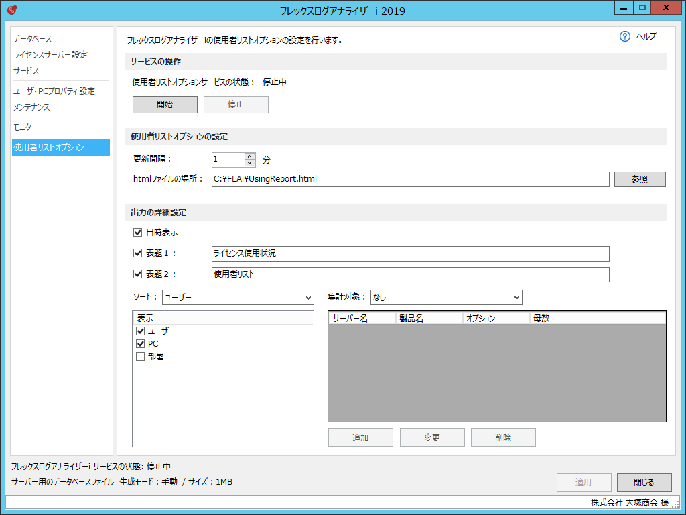Click the 変更 button

432,437
